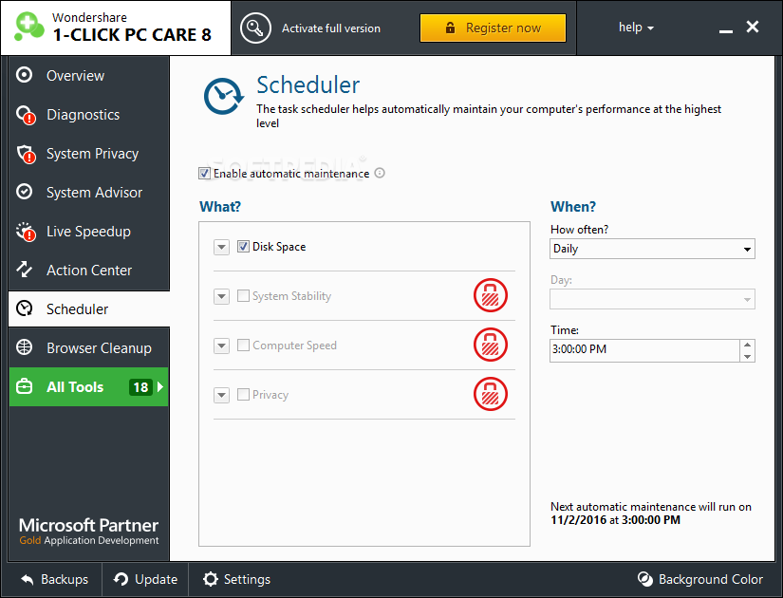Click Activate full version text
The width and height of the screenshot is (783, 598).
[331, 28]
